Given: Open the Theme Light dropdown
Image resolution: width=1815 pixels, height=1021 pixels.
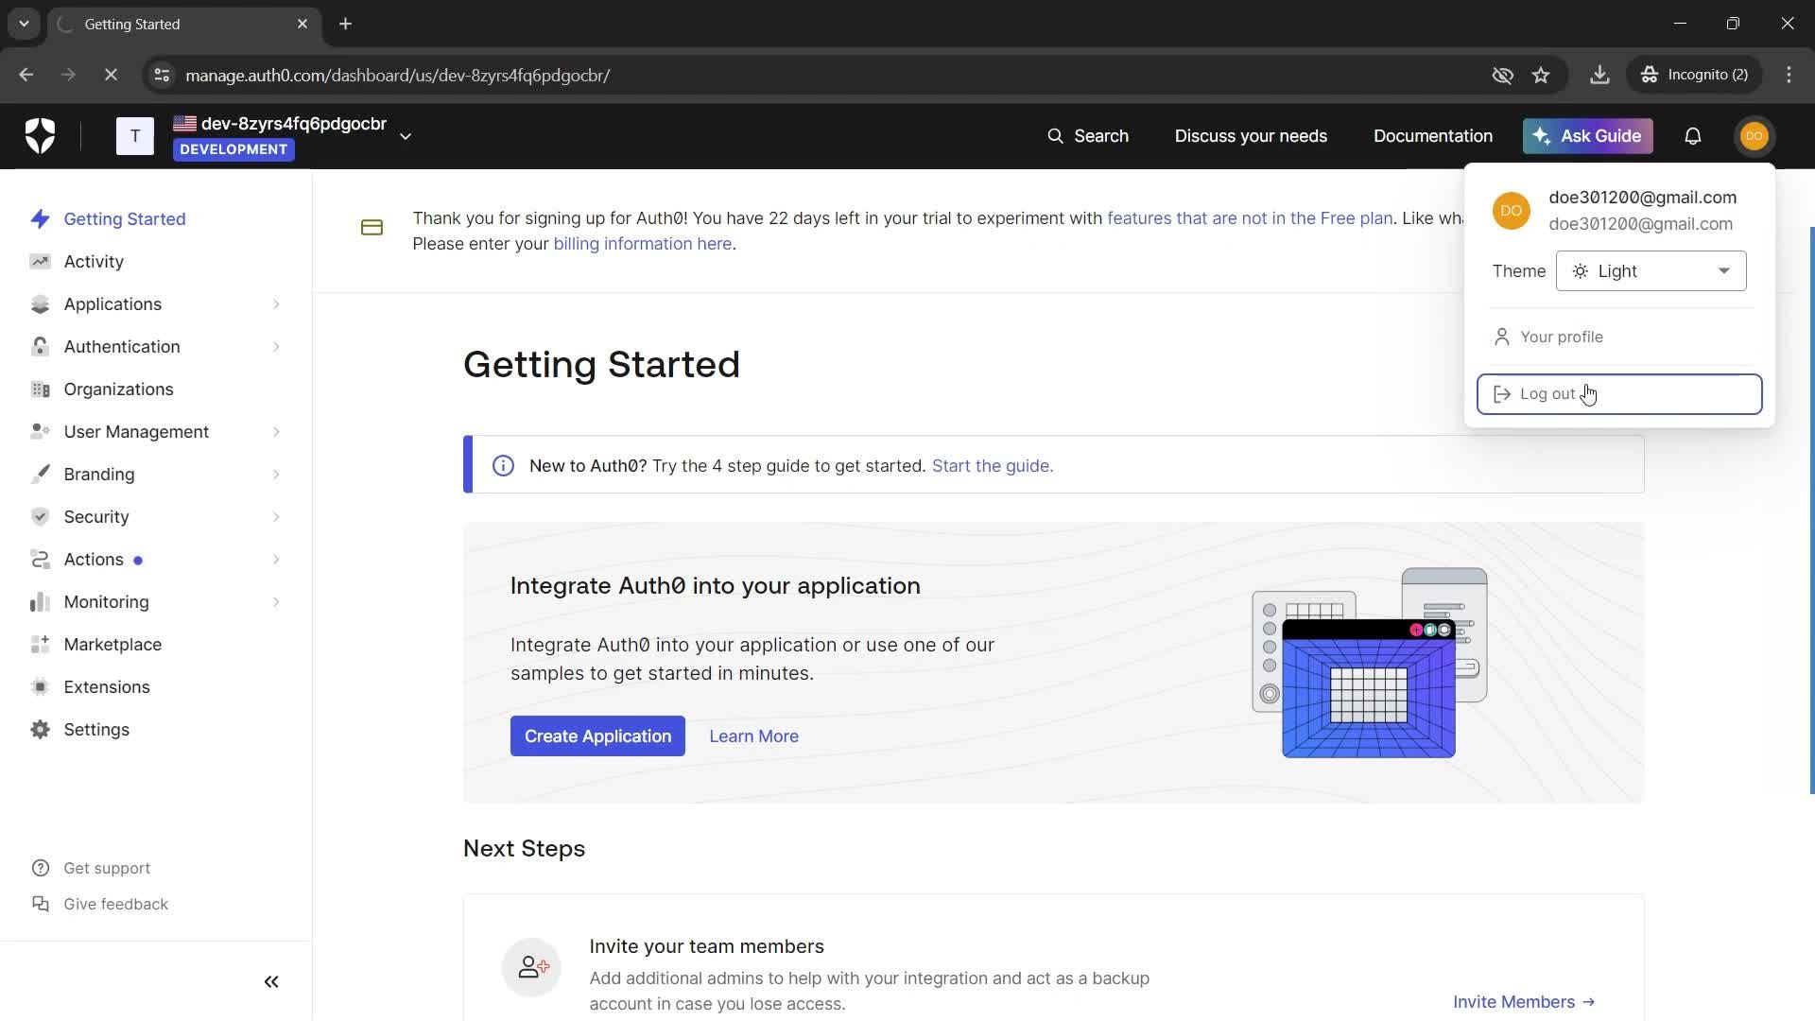Looking at the screenshot, I should point(1651,271).
